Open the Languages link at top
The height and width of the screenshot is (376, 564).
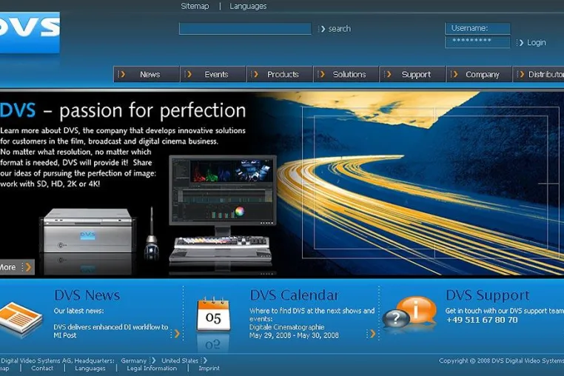(x=248, y=6)
